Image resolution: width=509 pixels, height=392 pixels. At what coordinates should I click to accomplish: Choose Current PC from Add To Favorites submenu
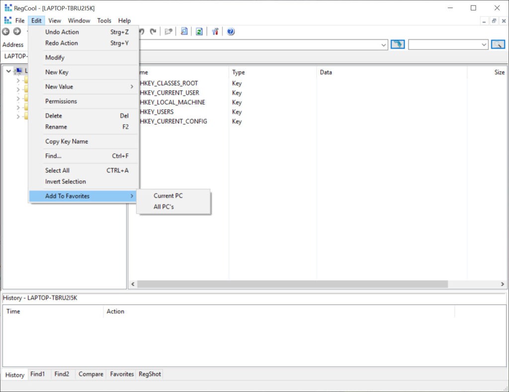(x=168, y=196)
